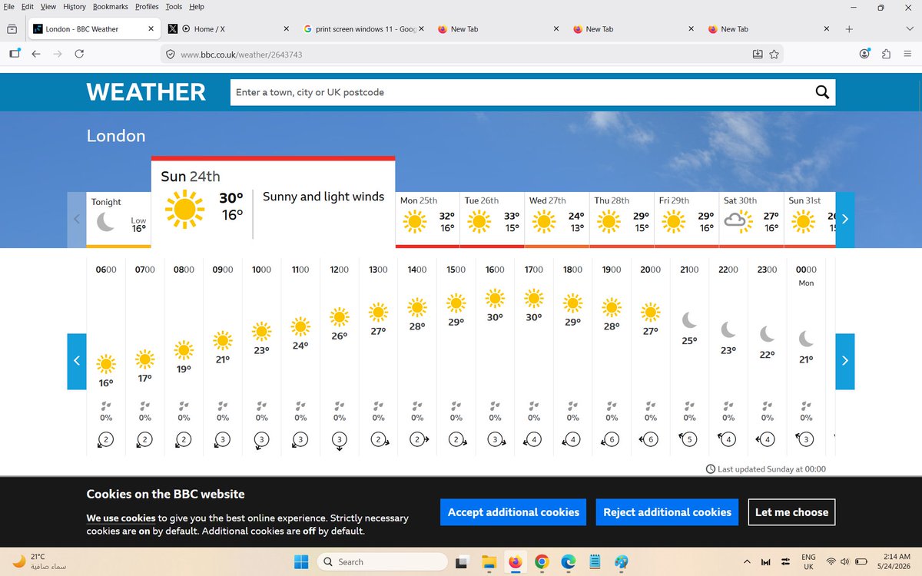This screenshot has width=922, height=576.
Task: Open the 'We use cookies' link
Action: tap(121, 518)
